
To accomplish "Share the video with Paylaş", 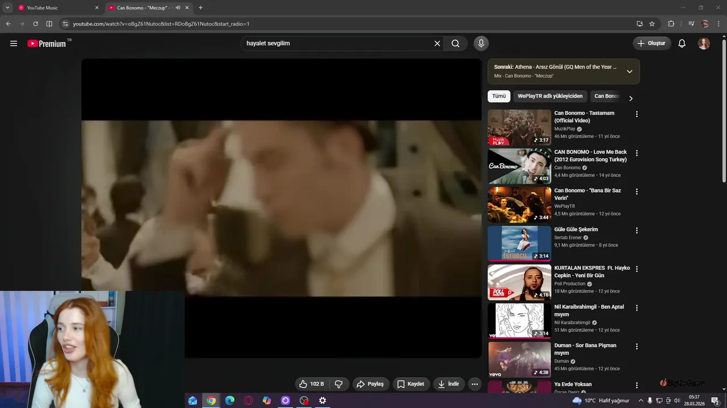I will (370, 384).
